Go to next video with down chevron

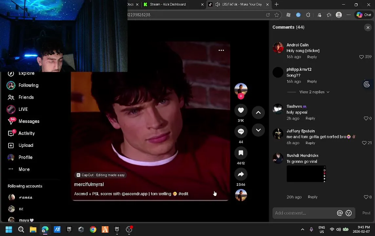coord(258,130)
